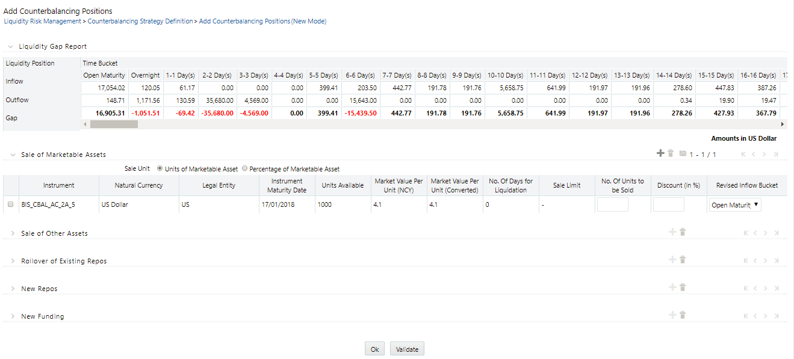The height and width of the screenshot is (359, 794).
Task: Add a row in Sale of Marketable Assets
Action: (660, 154)
